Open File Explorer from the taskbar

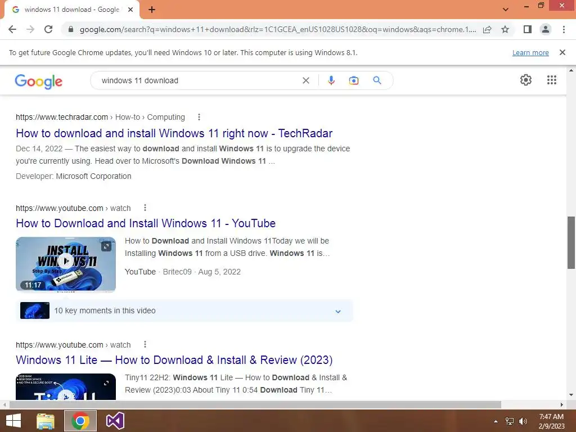[46, 421]
